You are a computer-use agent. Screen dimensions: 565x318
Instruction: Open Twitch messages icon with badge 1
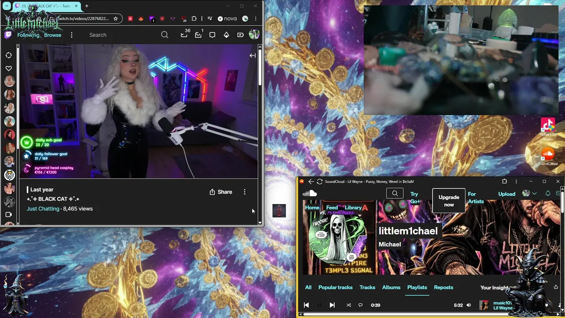click(198, 35)
